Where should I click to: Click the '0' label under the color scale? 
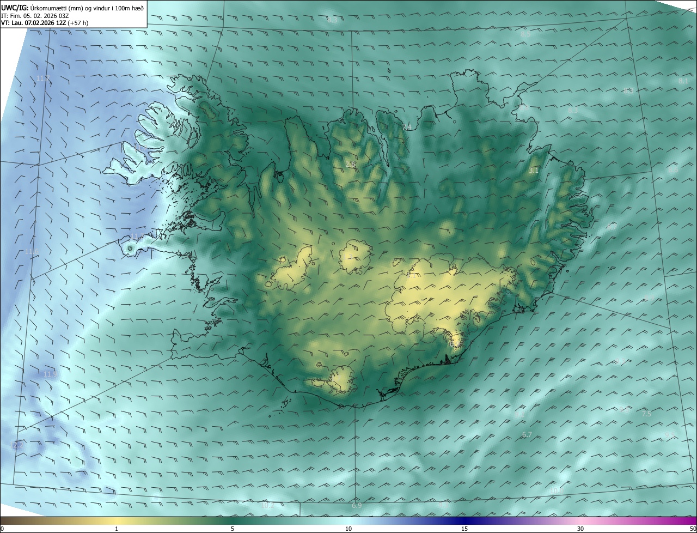coord(2,529)
